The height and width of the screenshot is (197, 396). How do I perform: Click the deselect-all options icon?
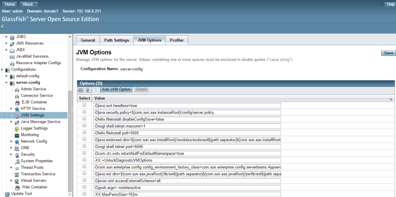[89, 90]
